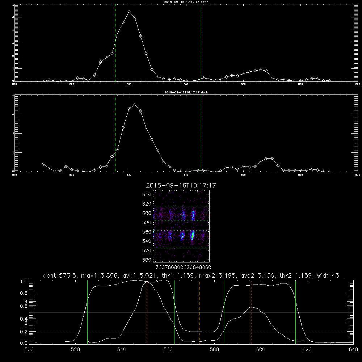
Task: Click the dawn plot title text
Action: pyautogui.click(x=186, y=2)
